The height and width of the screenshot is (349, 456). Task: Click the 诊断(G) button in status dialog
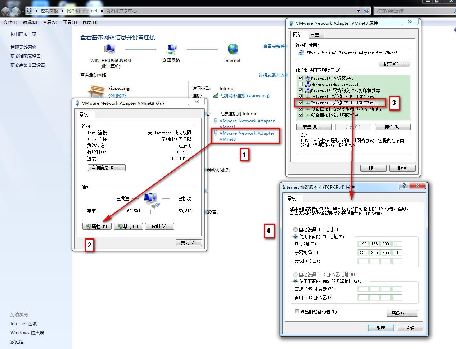159,226
